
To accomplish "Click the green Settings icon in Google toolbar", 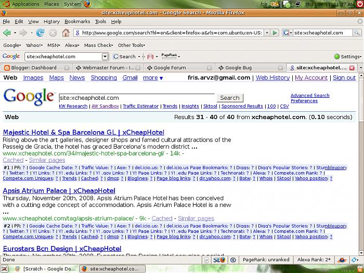I will pyautogui.click(x=336, y=56).
